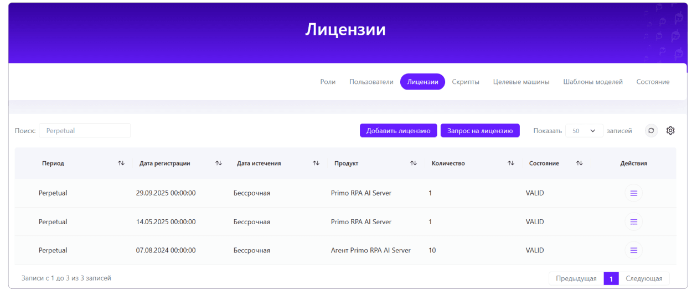Screen dimensions: 692x296
Task: Open the Пользователи tab
Action: pos(371,82)
